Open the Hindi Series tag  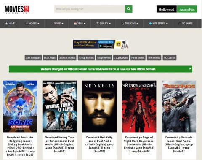(x=138, y=58)
